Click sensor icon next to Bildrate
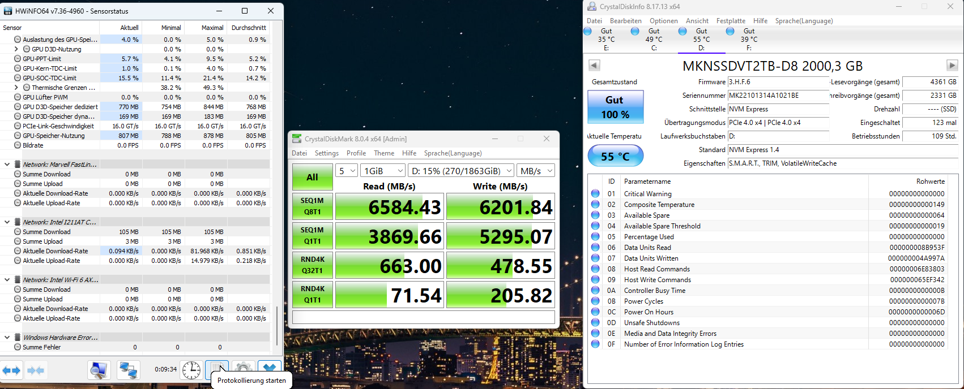This screenshot has width=964, height=389. coord(18,145)
